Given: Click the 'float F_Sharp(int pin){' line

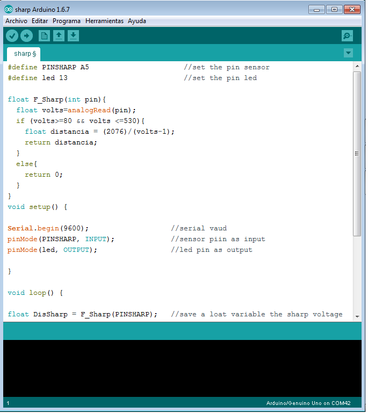Looking at the screenshot, I should (x=56, y=99).
